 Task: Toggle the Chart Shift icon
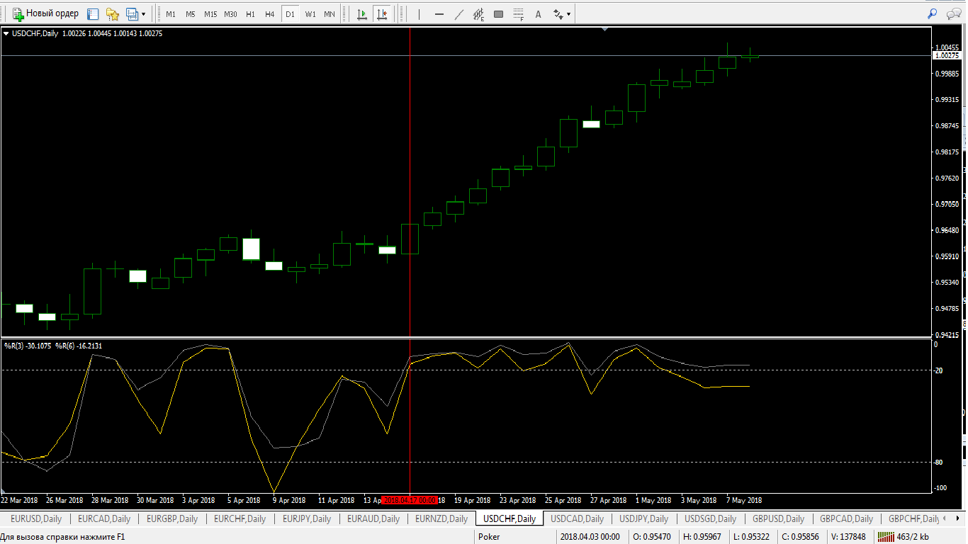click(382, 13)
